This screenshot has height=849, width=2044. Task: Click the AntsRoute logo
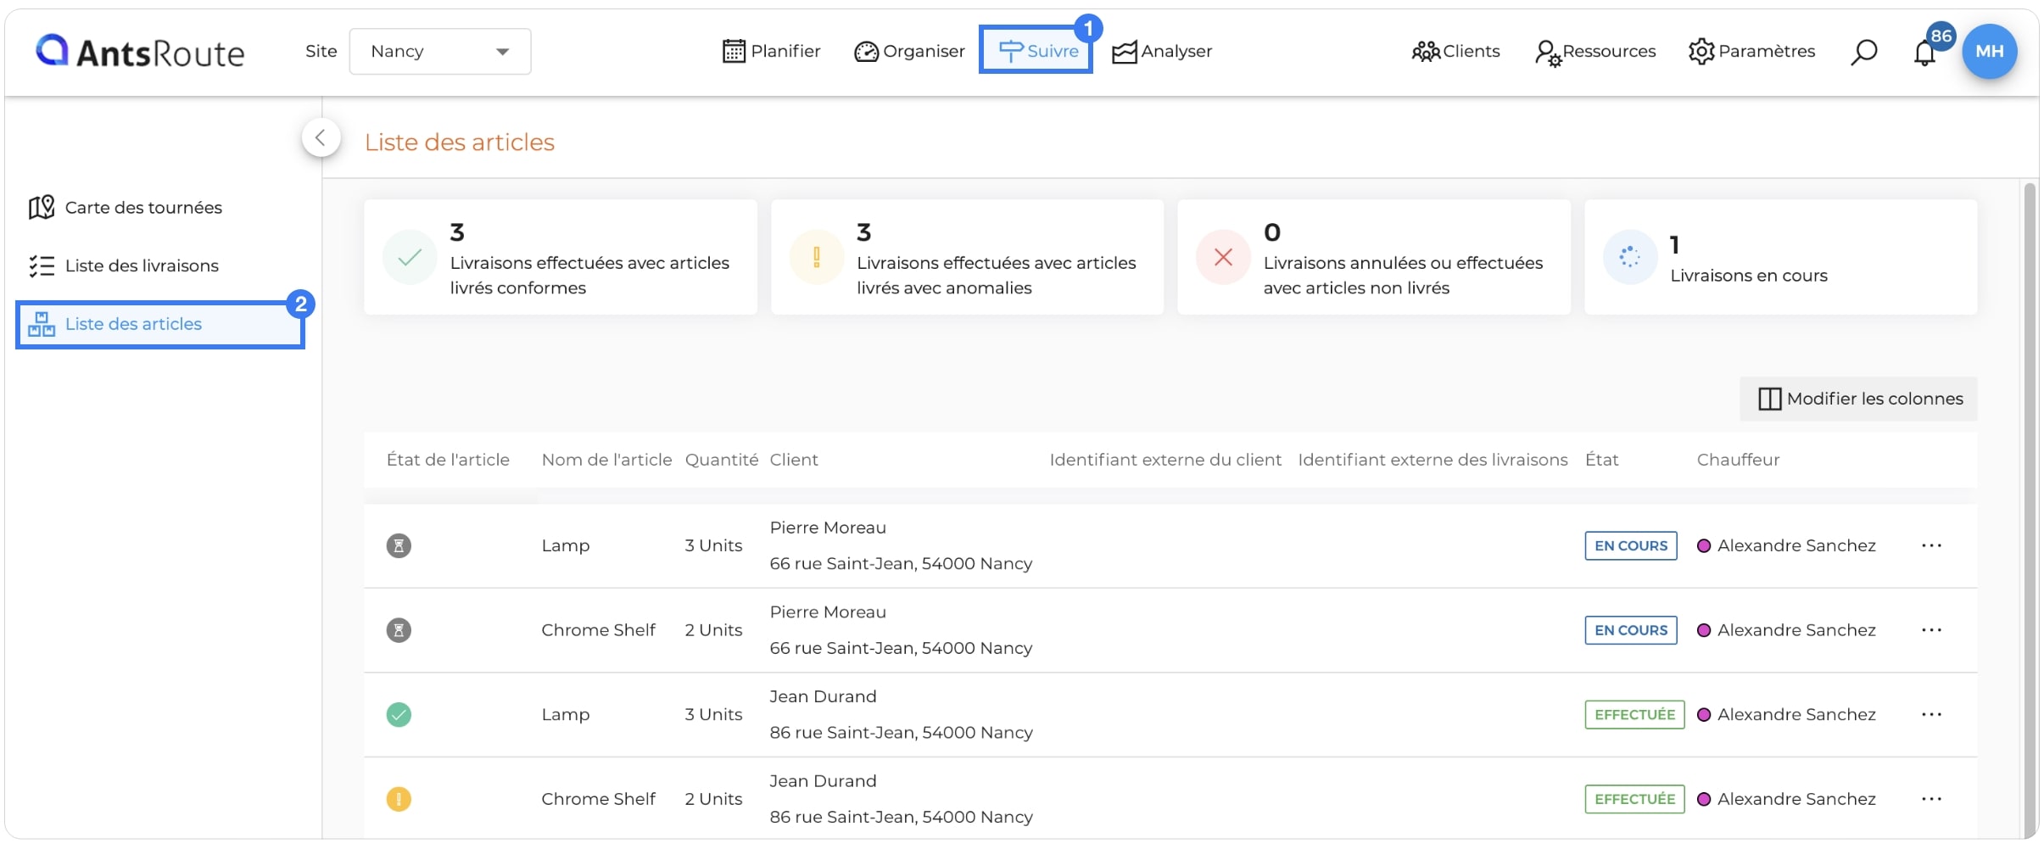tap(140, 52)
